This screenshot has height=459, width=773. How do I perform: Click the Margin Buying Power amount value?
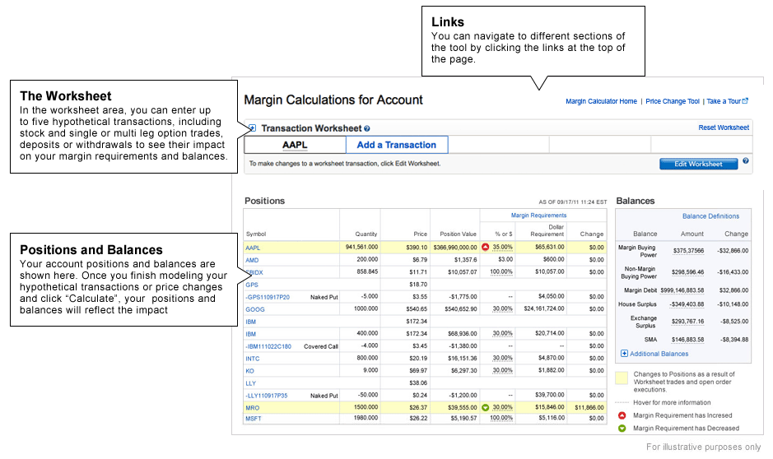688,251
